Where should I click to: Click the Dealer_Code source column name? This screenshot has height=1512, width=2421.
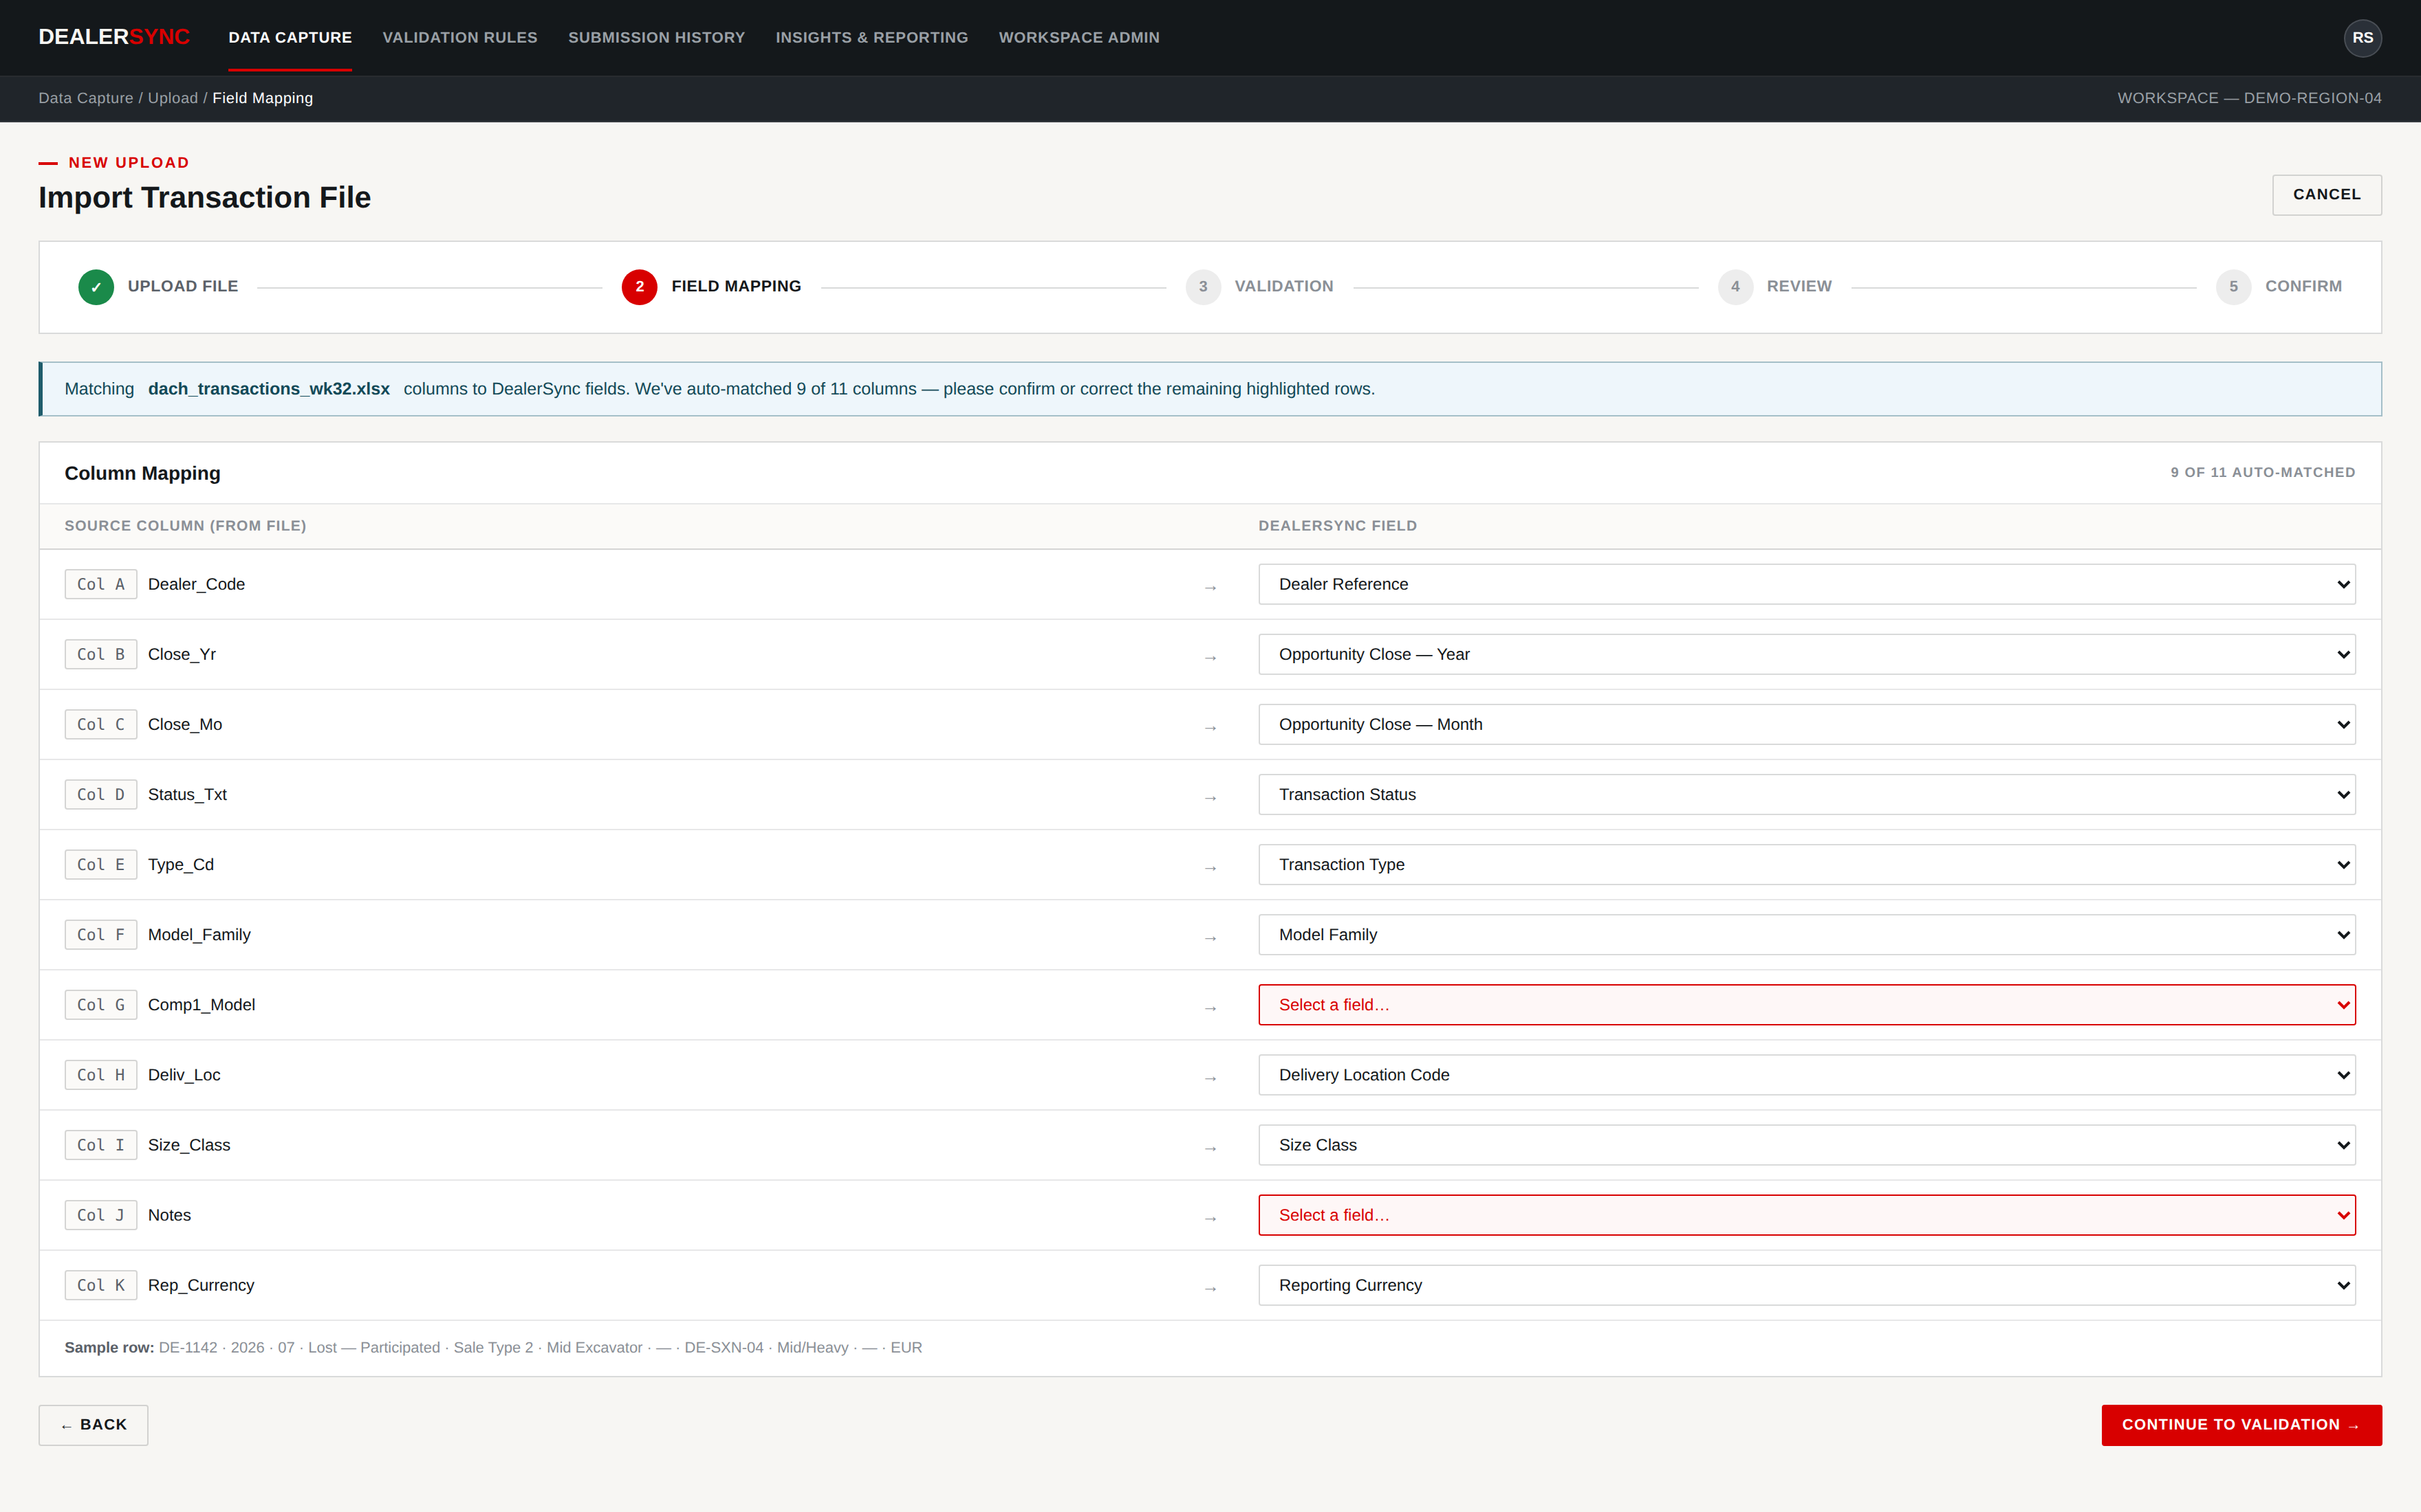196,584
